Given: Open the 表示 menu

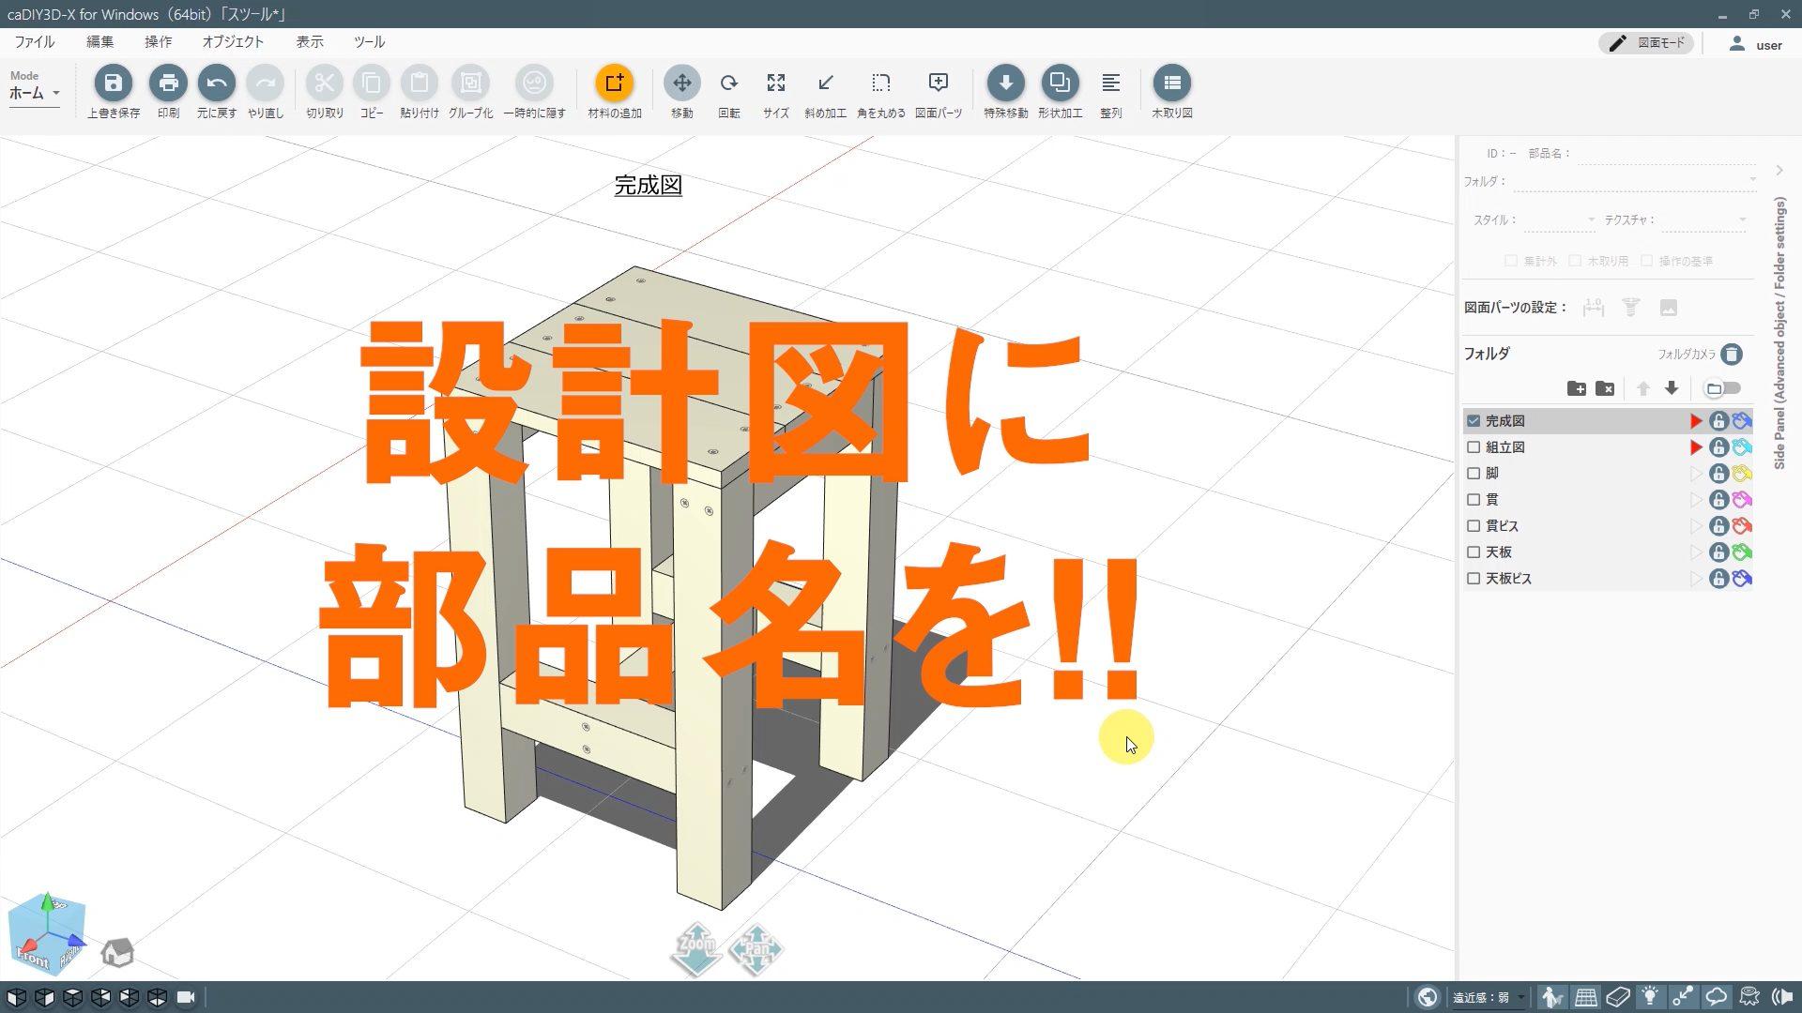Looking at the screenshot, I should click(310, 42).
